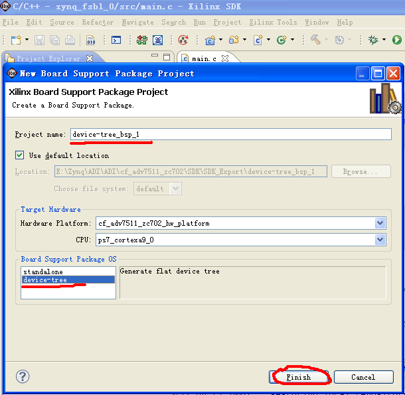Open the Refactor menu
The height and width of the screenshot is (395, 405).
point(98,22)
